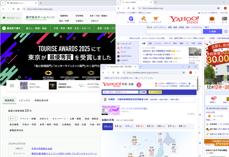Expand 子供・若者・教育・文化・スポーツ menu
This screenshot has height=157, width=229.
point(72,28)
